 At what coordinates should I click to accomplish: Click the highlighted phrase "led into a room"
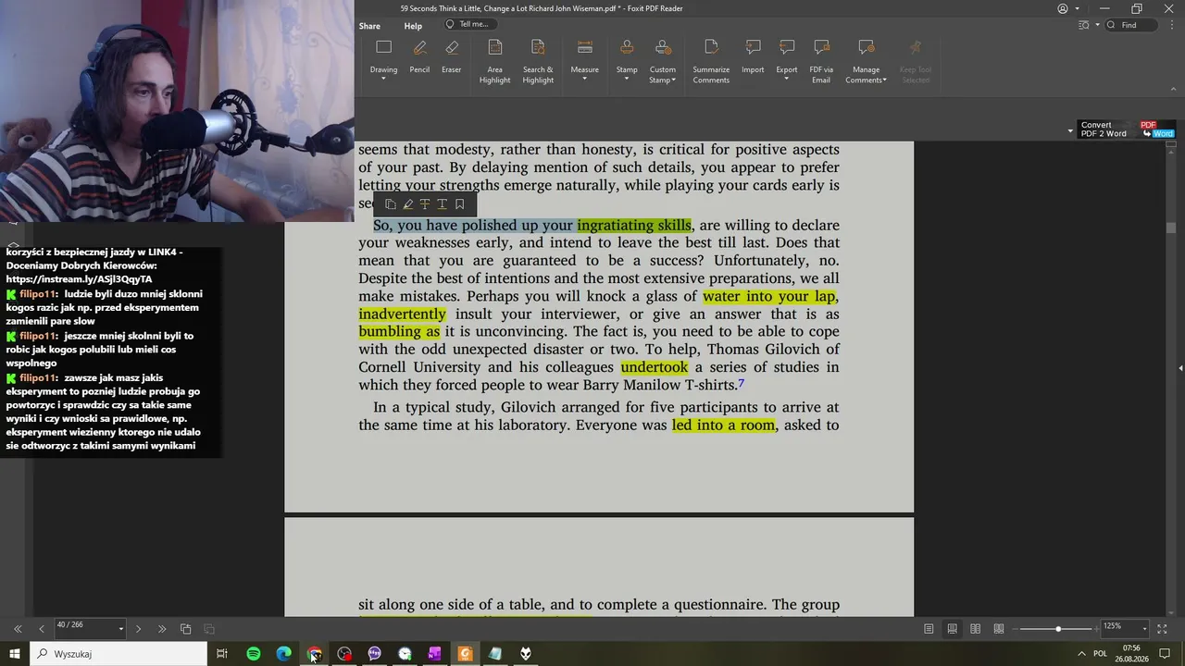tap(724, 425)
